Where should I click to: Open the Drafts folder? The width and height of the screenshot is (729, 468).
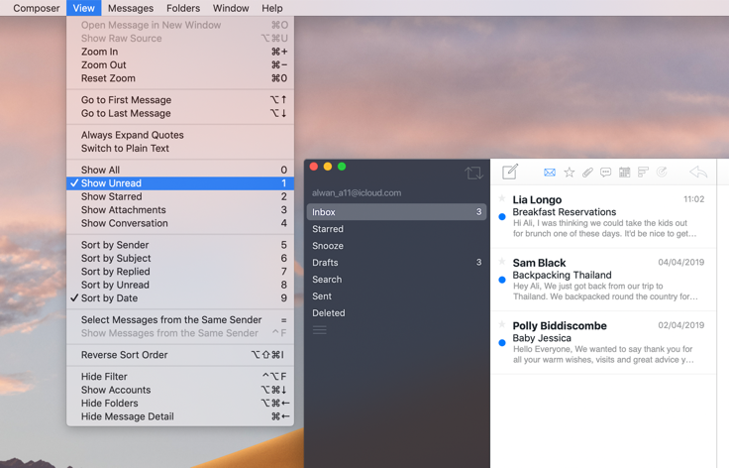click(396, 263)
